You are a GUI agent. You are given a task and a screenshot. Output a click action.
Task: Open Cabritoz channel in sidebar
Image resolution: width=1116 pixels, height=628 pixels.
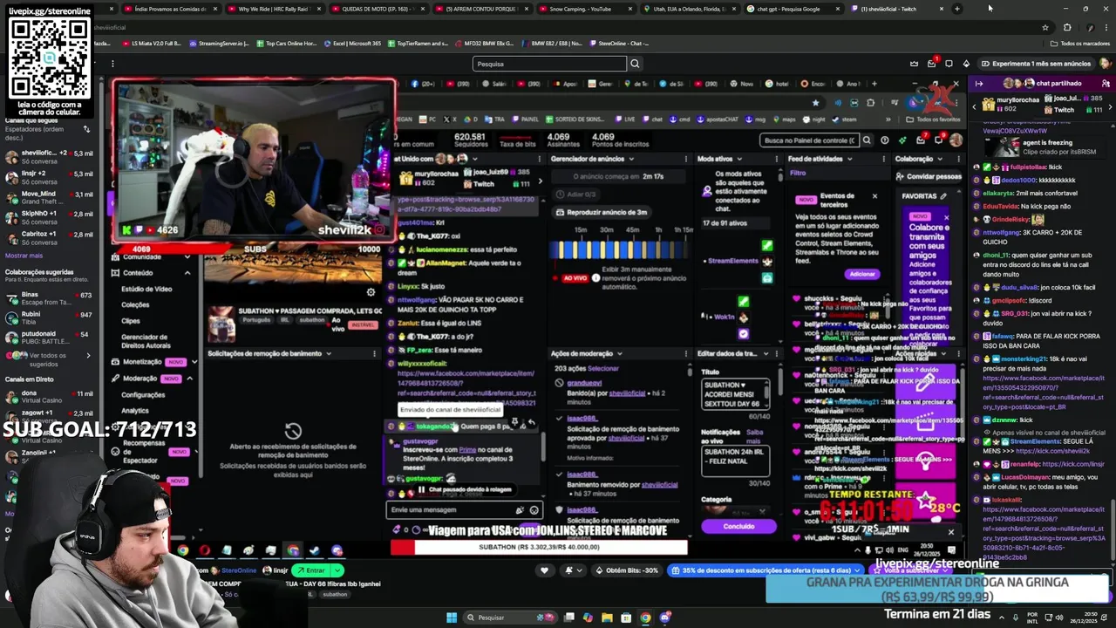[48, 238]
